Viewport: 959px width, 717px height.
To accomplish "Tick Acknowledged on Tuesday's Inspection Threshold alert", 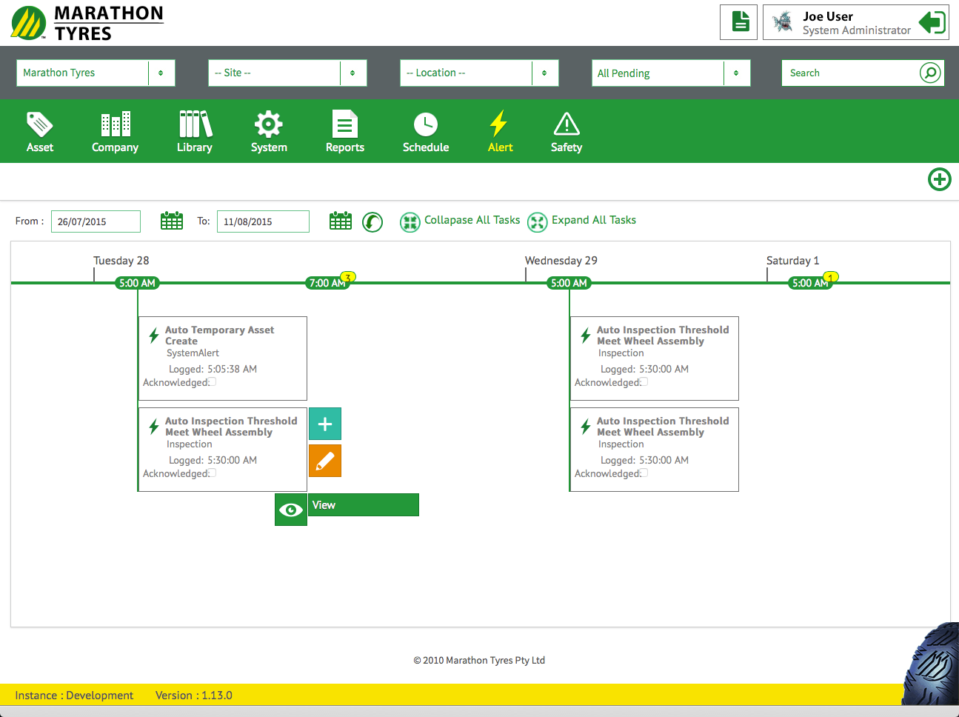I will coord(212,473).
